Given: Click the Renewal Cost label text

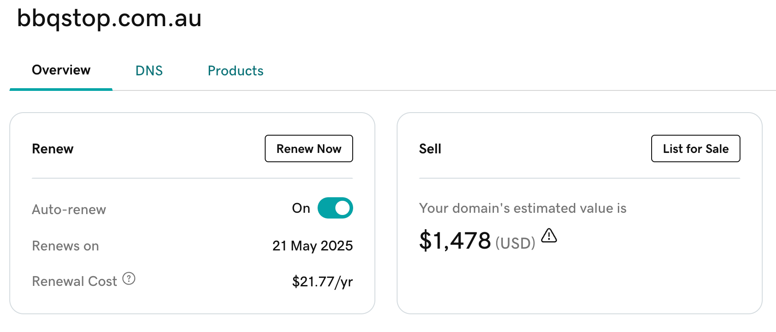Looking at the screenshot, I should pyautogui.click(x=74, y=281).
